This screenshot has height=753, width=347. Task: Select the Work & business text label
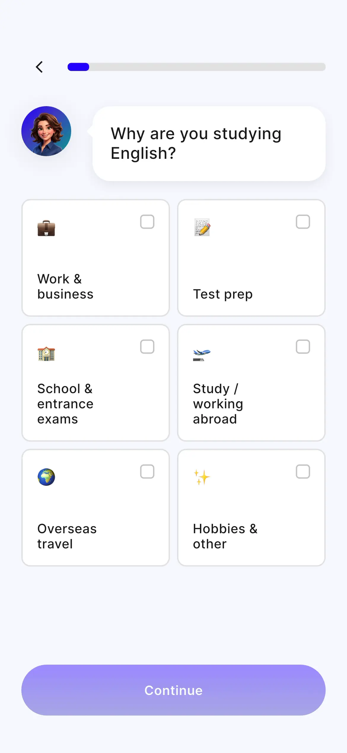point(65,286)
